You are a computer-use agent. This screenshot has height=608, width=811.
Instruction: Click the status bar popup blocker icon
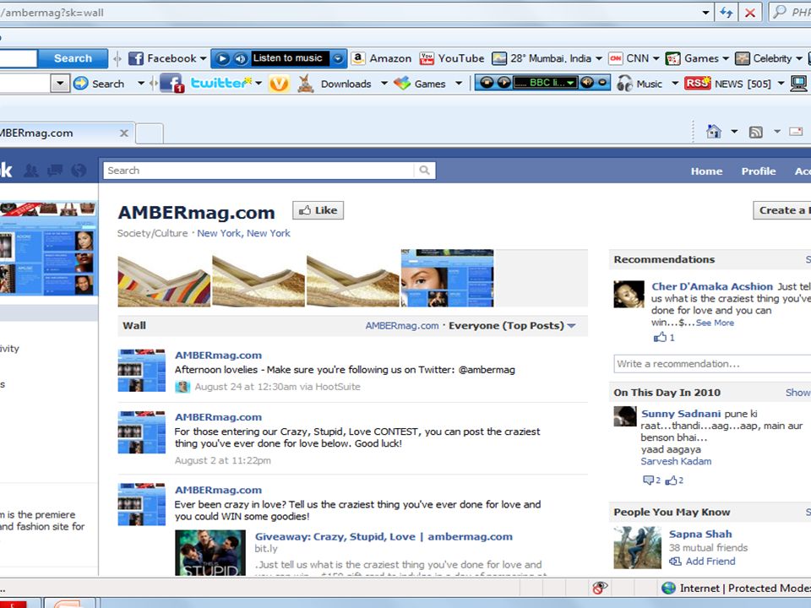pos(600,588)
